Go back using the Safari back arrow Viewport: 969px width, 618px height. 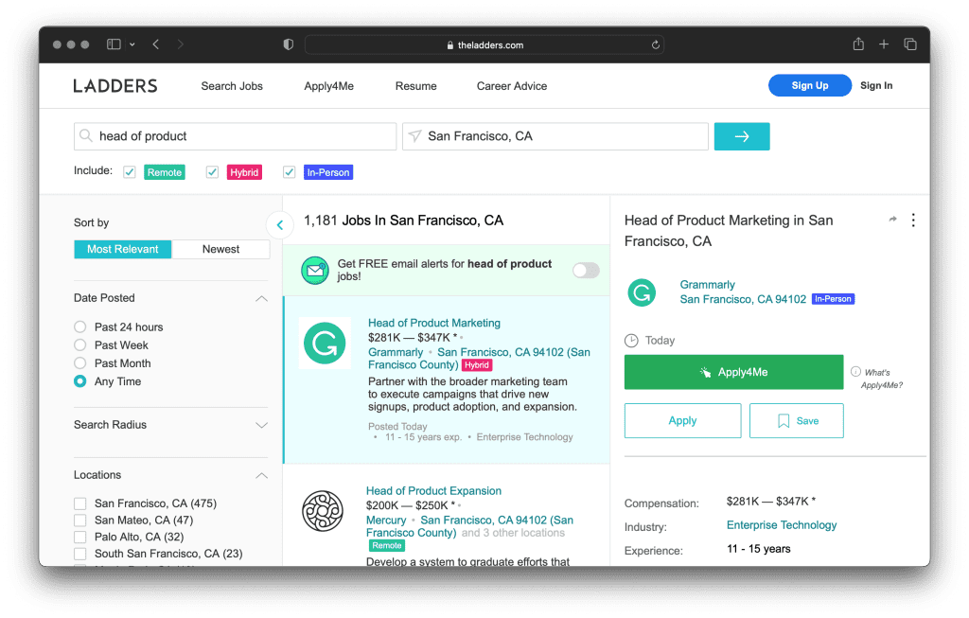click(156, 44)
